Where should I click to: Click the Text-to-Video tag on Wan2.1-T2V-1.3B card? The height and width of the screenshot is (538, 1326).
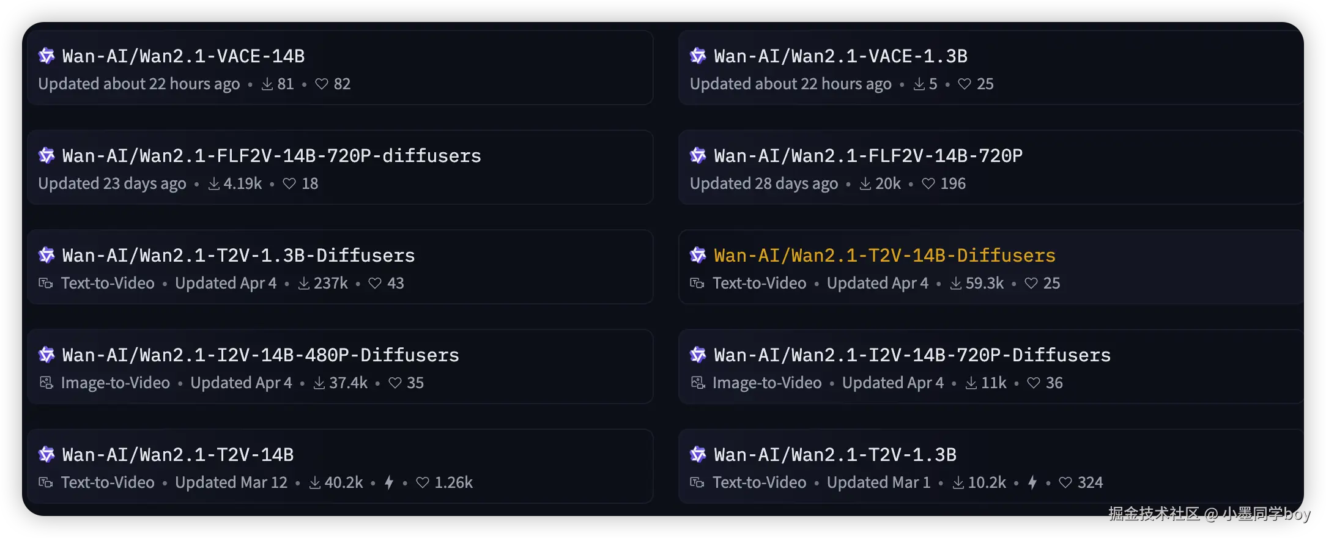click(x=759, y=483)
